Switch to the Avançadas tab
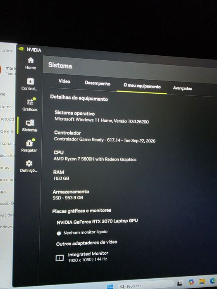Viewport: 217px width, 289px height. point(182,88)
